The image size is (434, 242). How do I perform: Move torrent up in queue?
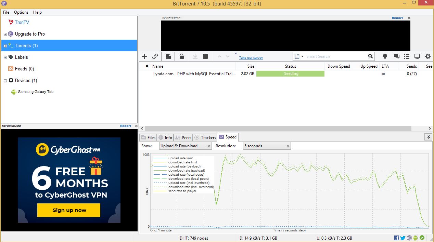[x=219, y=56]
